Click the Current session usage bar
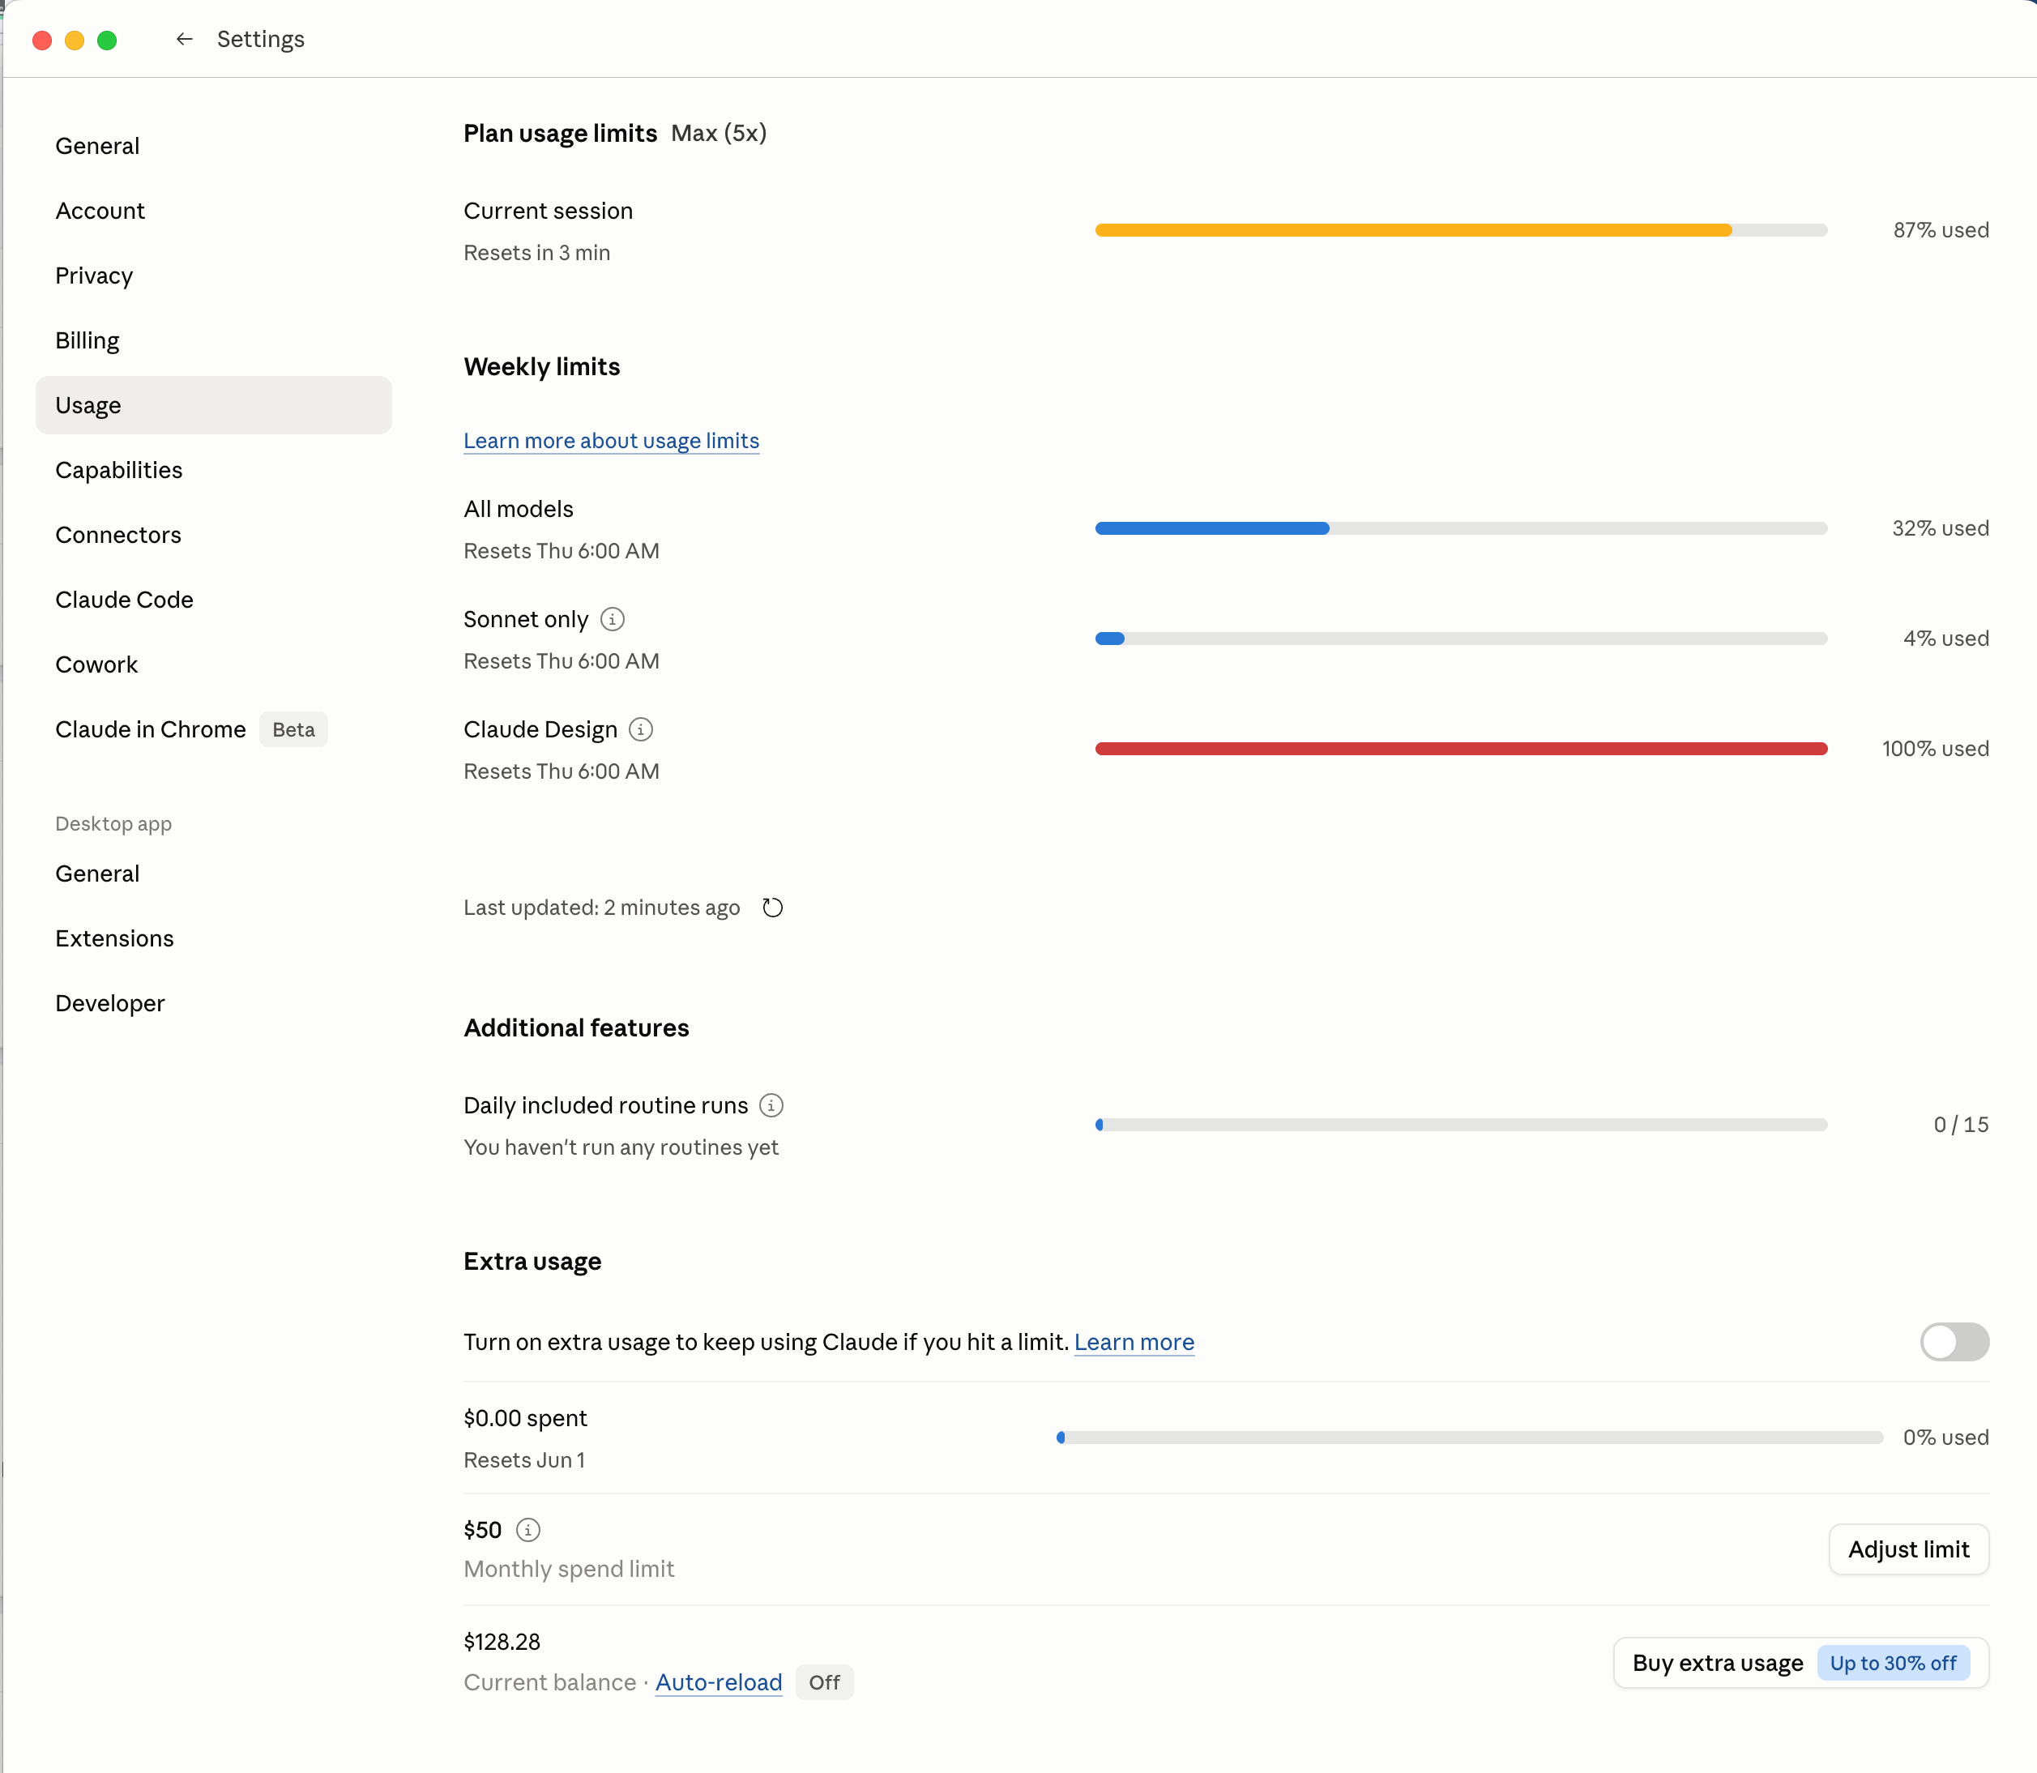Image resolution: width=2037 pixels, height=1773 pixels. [x=1461, y=230]
